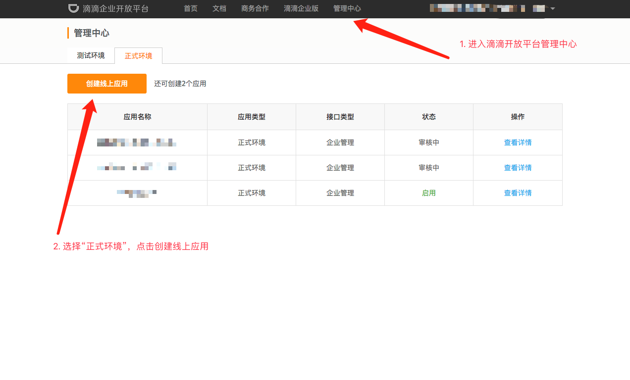Image resolution: width=630 pixels, height=380 pixels.
Task: View details of the 启用 application
Action: point(518,193)
